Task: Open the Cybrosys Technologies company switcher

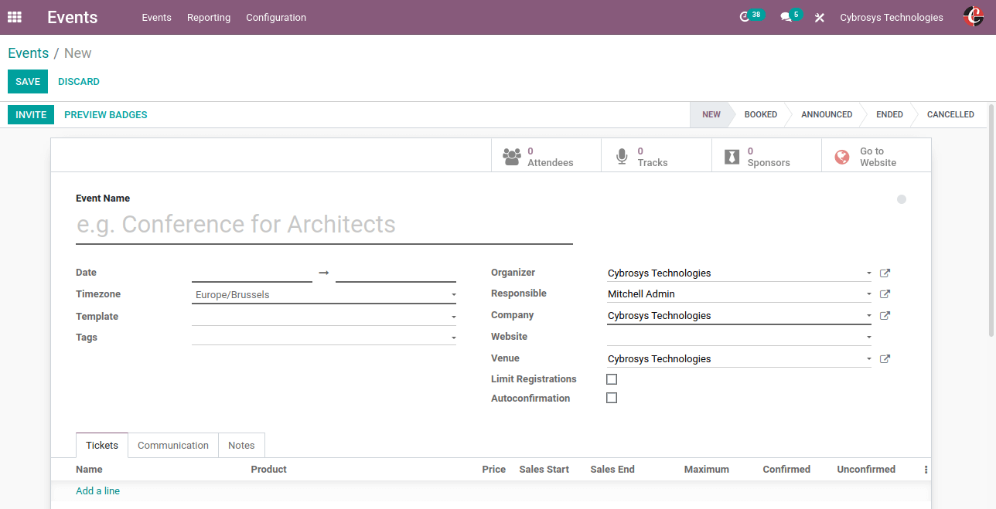Action: pos(892,17)
